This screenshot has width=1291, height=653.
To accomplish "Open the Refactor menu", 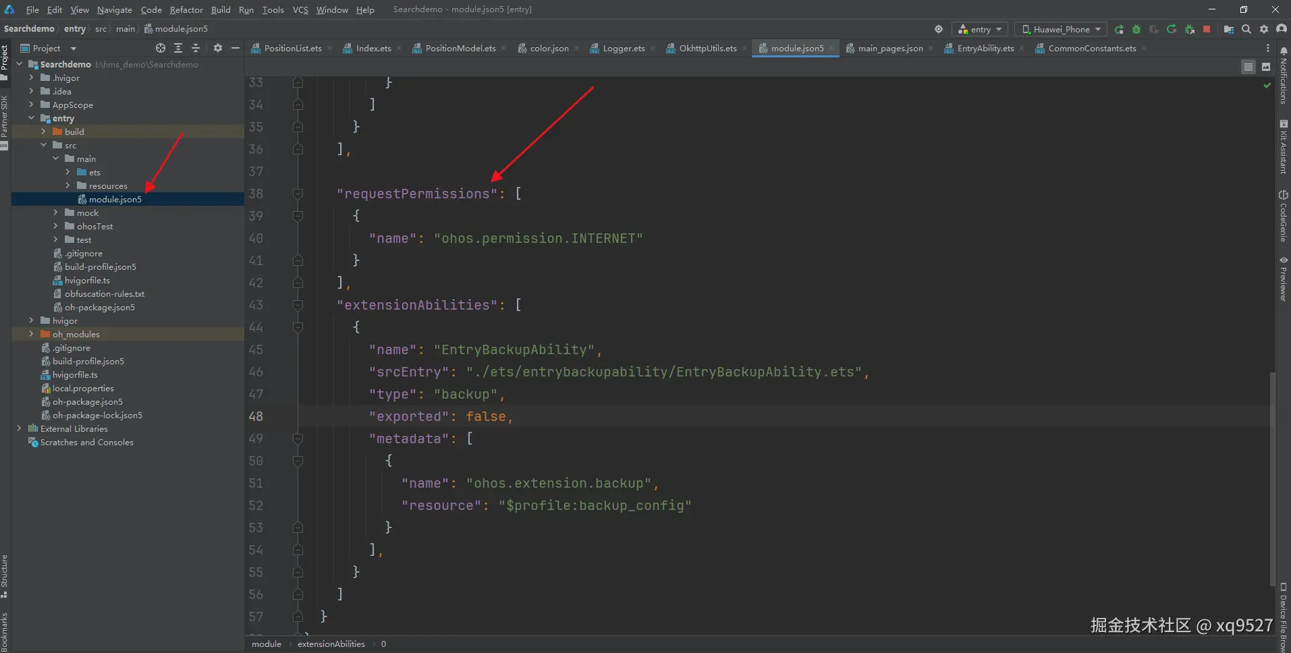I will [186, 9].
